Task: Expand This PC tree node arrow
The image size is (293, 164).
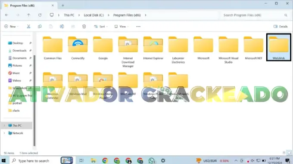Action: [4, 125]
